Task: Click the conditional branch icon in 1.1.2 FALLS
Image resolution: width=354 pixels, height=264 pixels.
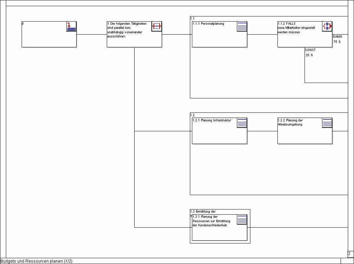Action: pyautogui.click(x=327, y=26)
